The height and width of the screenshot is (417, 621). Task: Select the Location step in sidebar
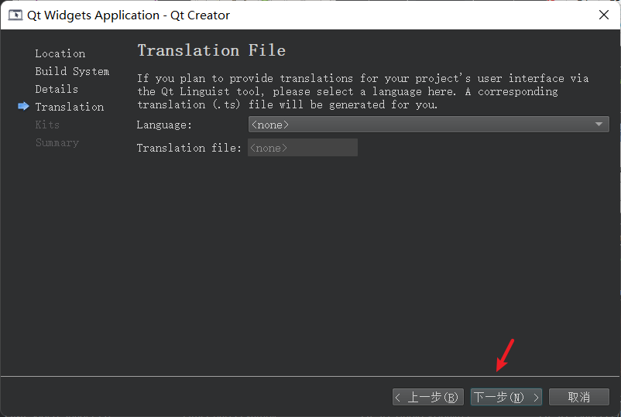tap(60, 53)
